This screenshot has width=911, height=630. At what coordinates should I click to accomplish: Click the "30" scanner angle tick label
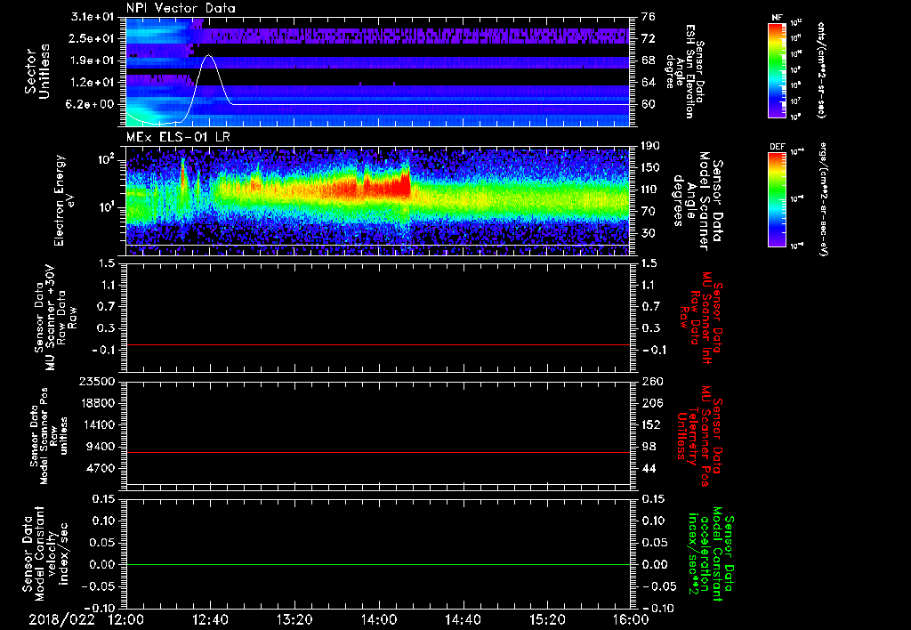point(649,233)
